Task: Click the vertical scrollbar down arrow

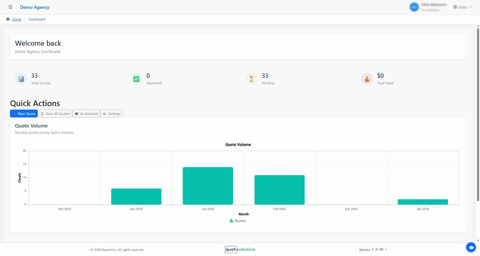Action: [478, 240]
